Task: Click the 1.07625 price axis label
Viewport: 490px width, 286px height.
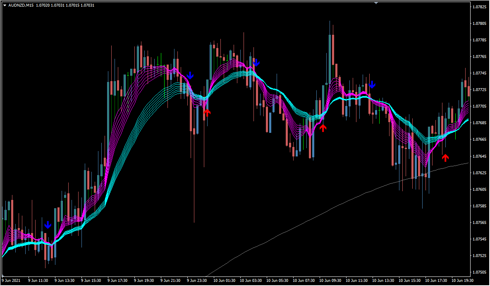Action: pyautogui.click(x=480, y=173)
